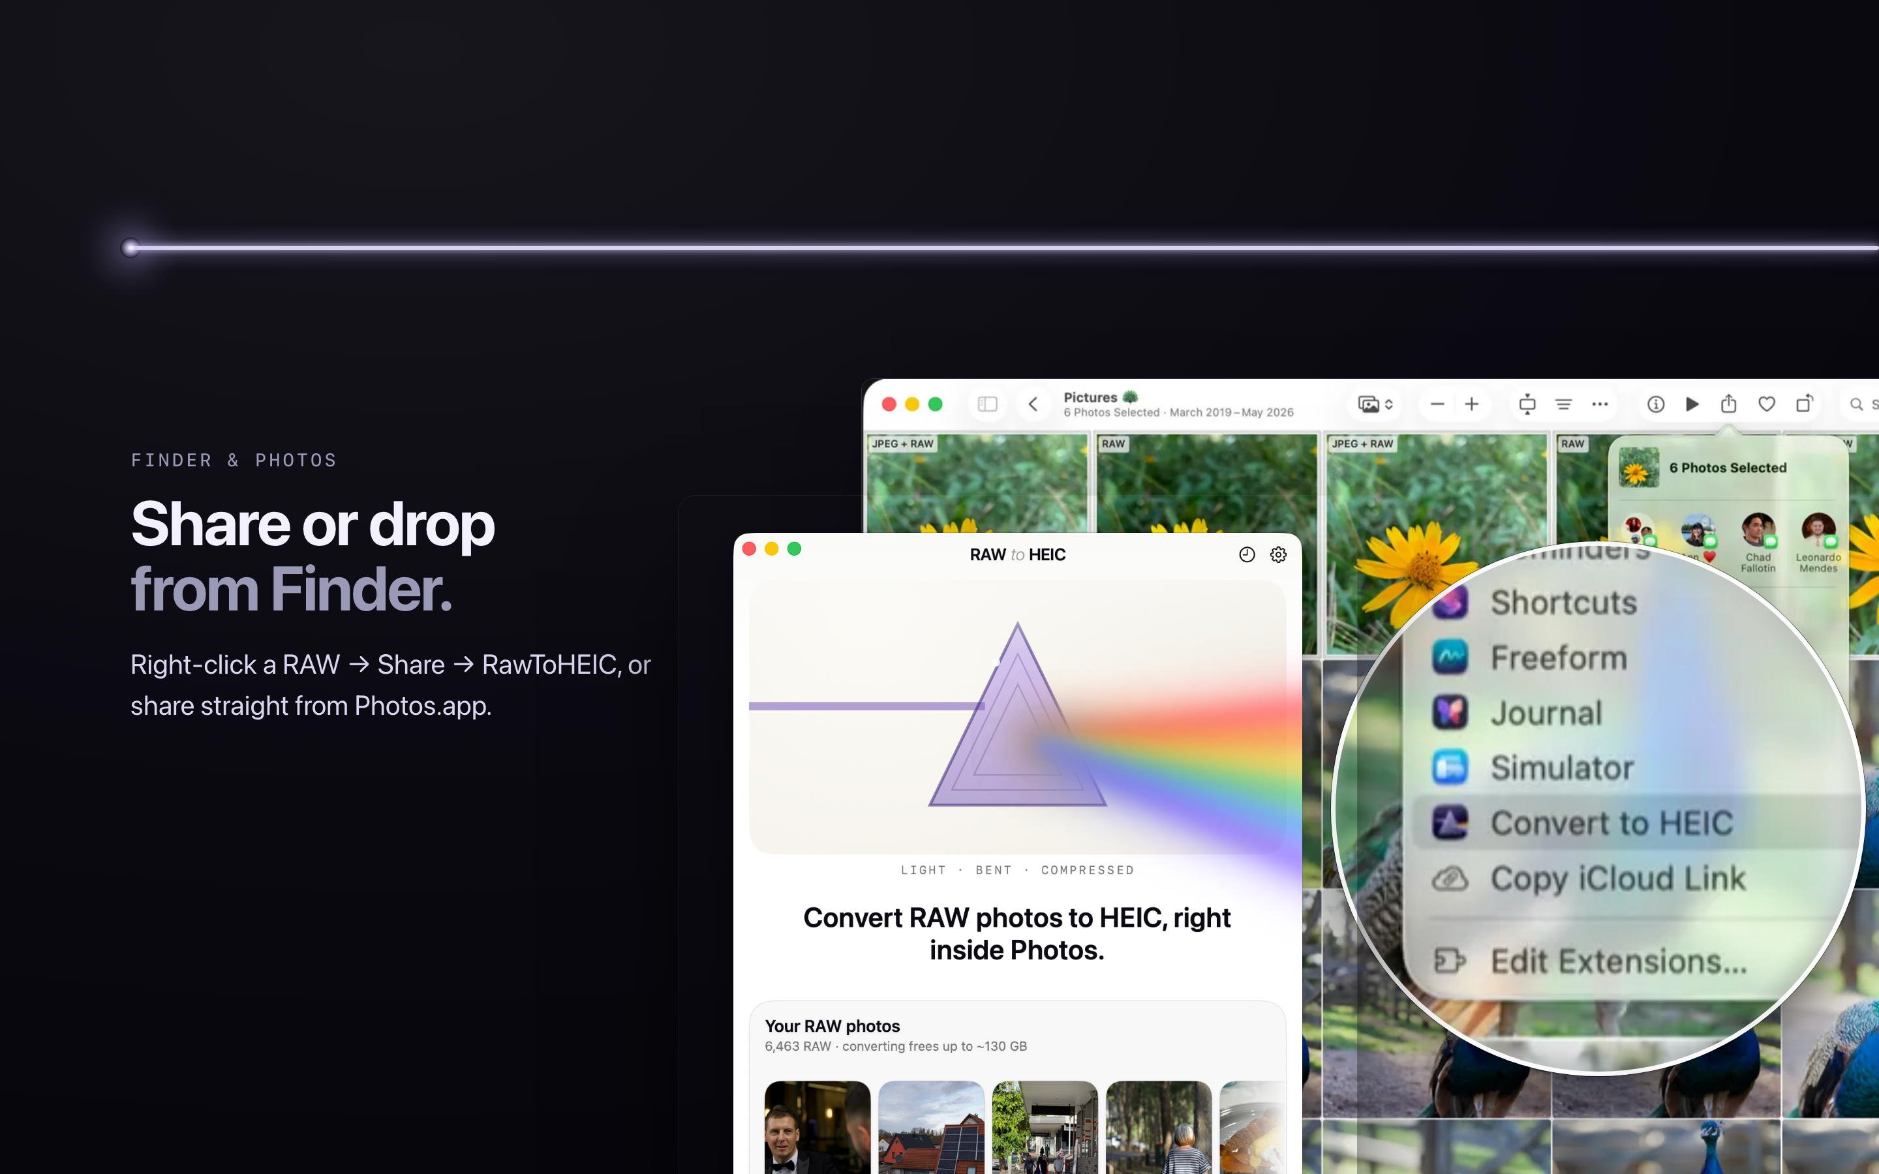Click the Your RAW photos heading
The height and width of the screenshot is (1174, 1879).
(x=833, y=1026)
